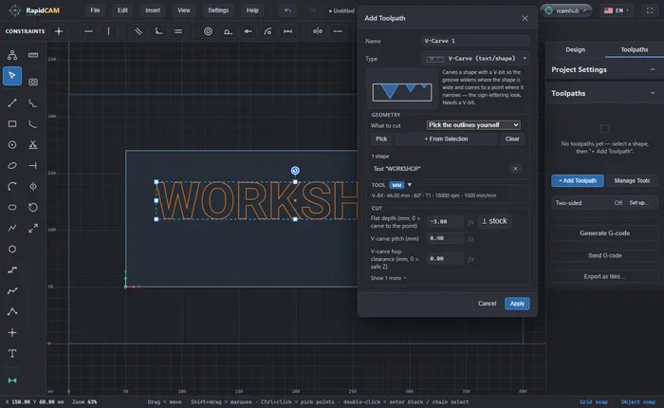Open the Insert menu
The height and width of the screenshot is (408, 664).
click(153, 10)
